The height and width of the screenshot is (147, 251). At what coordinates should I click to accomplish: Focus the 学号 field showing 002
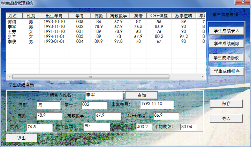pyautogui.click(x=94, y=105)
